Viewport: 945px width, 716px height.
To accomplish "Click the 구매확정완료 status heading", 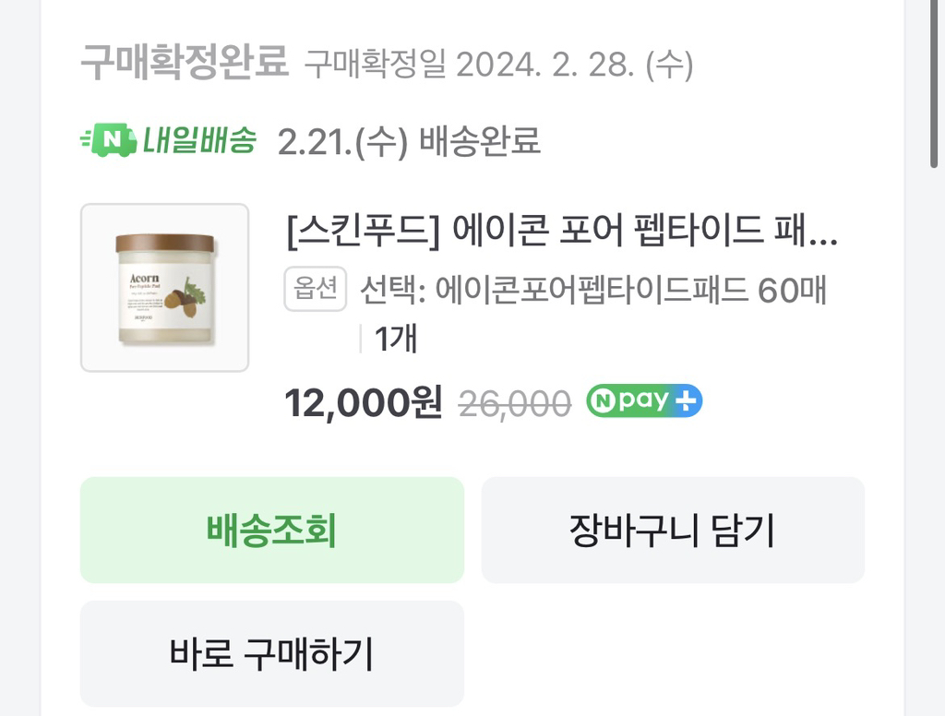I will pos(184,64).
